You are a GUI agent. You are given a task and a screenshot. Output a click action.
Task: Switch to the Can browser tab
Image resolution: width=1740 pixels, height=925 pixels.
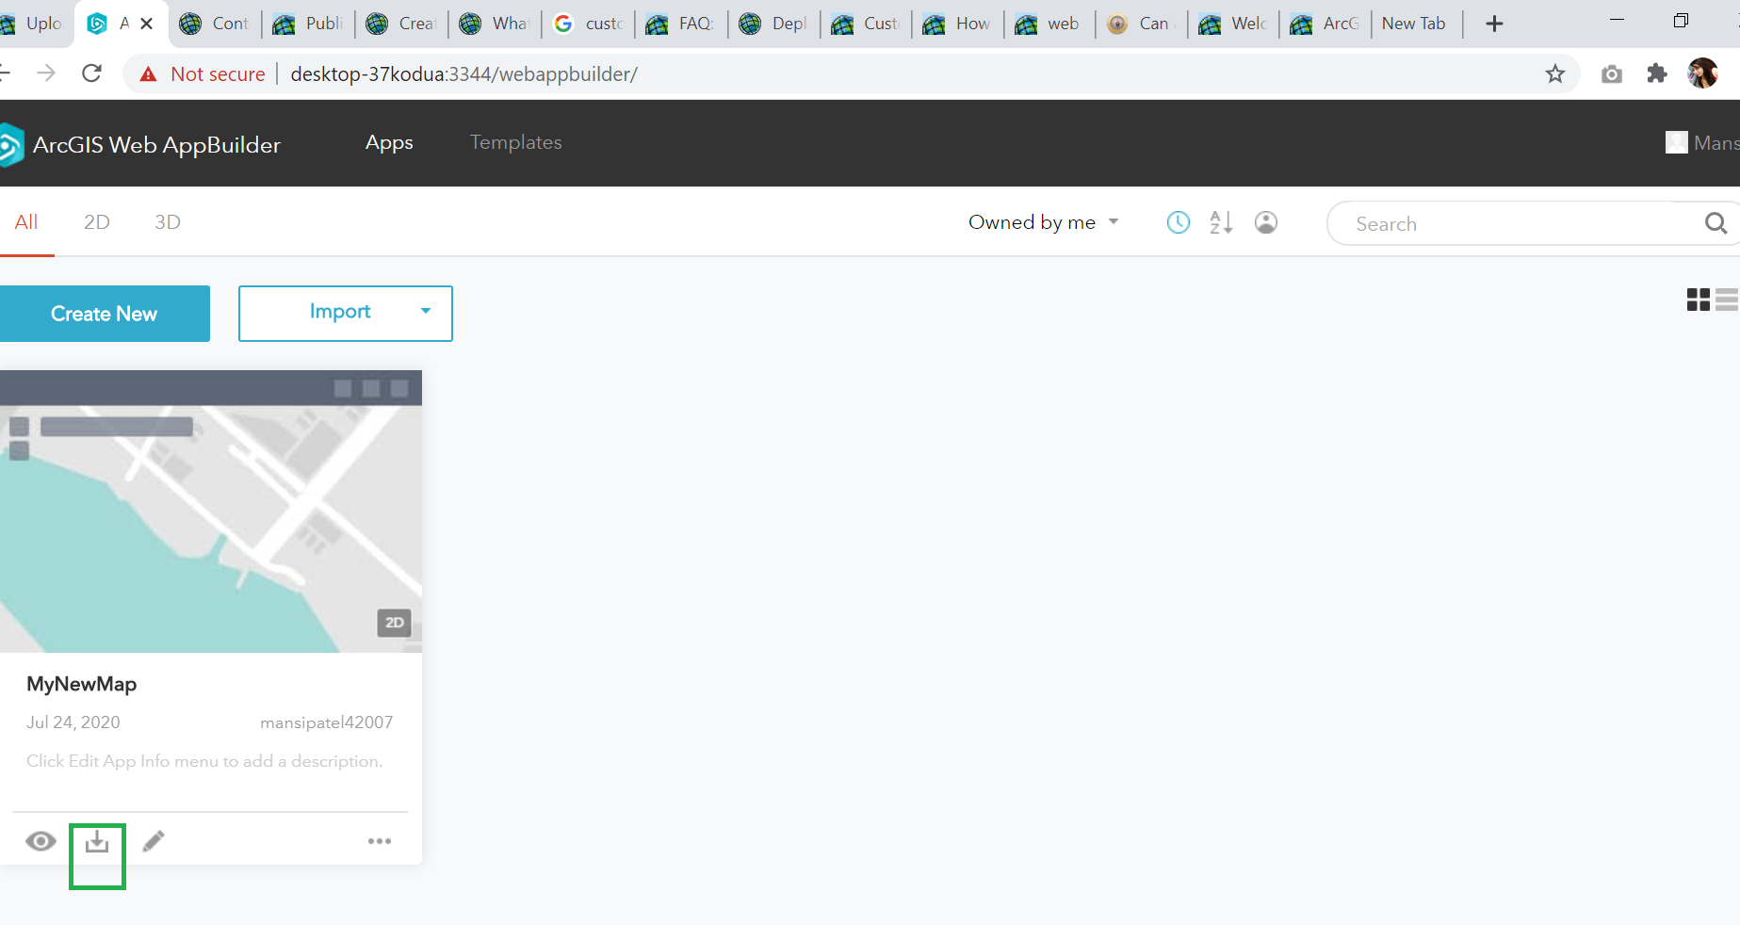[x=1142, y=24]
